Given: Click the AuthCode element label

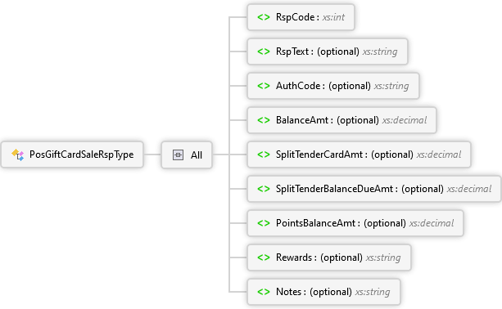Looking at the screenshot, I should pyautogui.click(x=298, y=86).
